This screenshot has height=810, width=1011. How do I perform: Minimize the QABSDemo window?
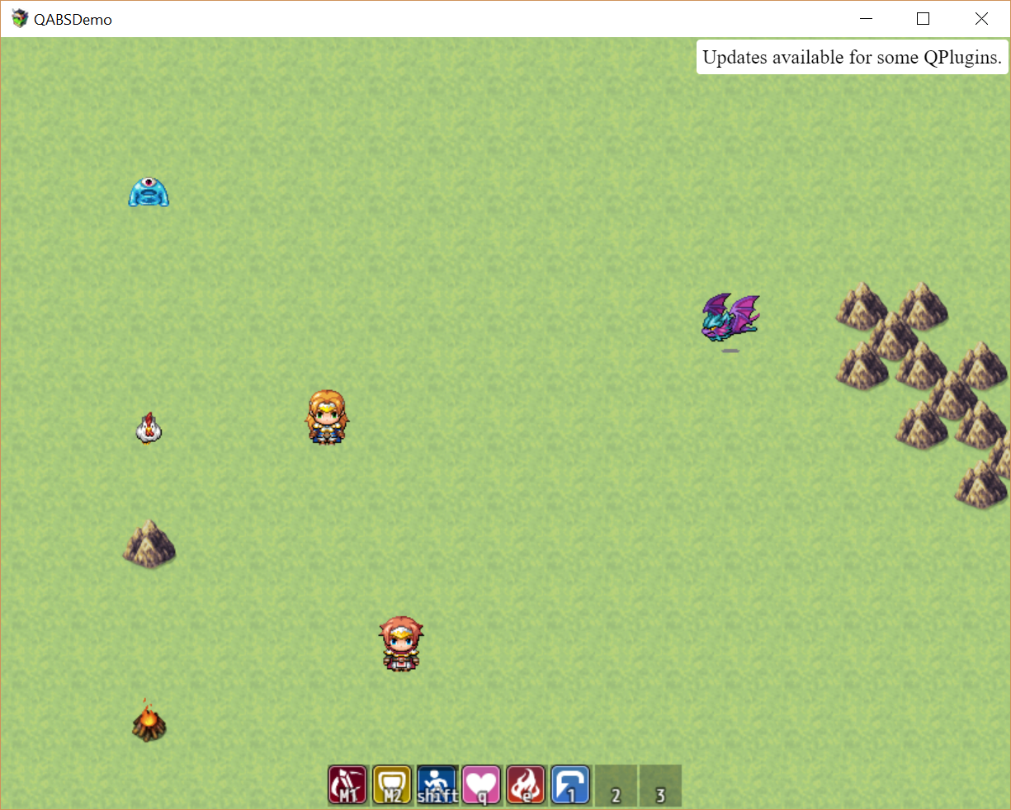point(866,19)
